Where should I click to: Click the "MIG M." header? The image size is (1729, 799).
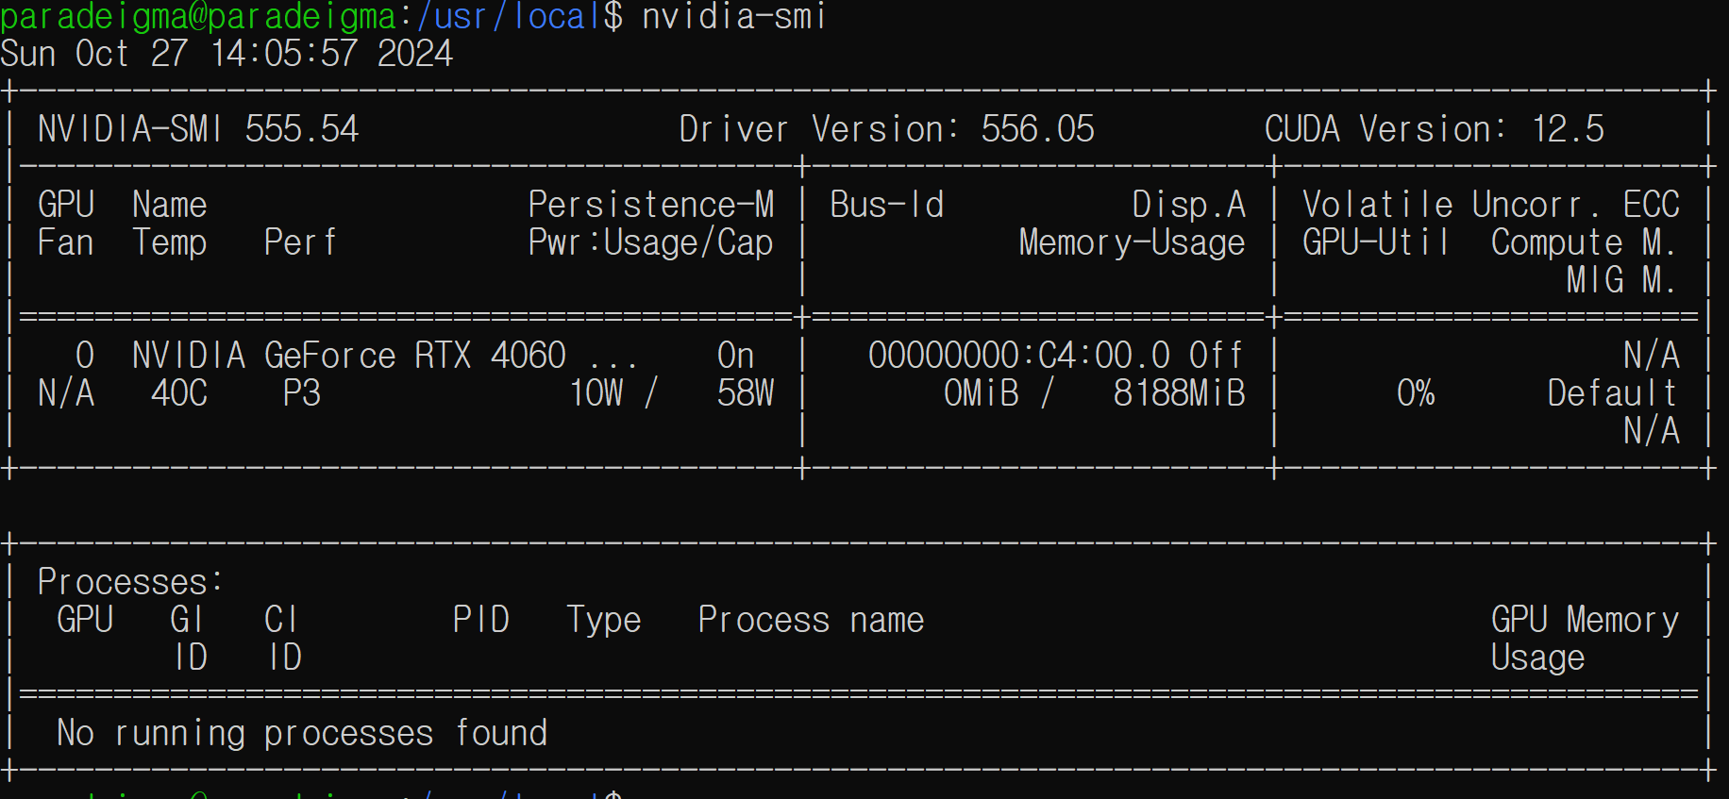1621,280
